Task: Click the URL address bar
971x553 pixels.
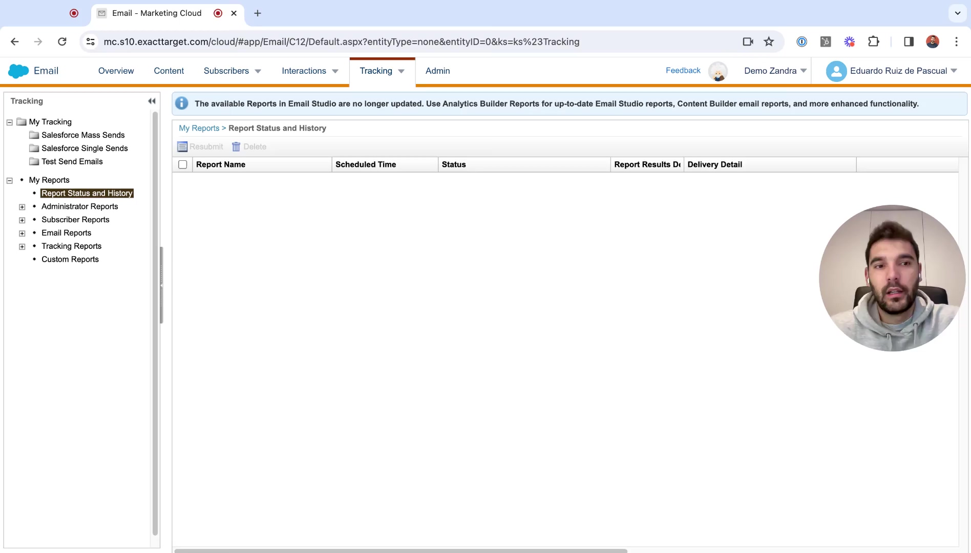Action: [x=341, y=42]
